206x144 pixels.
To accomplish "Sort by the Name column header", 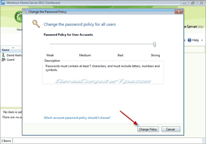I will click(11, 50).
